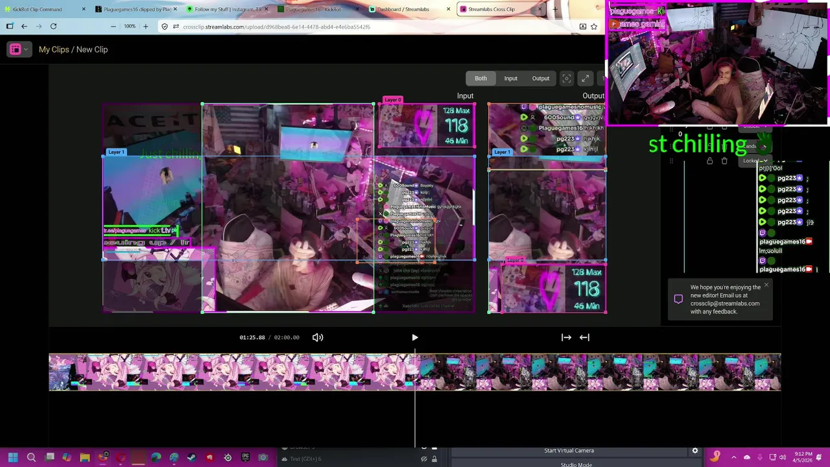This screenshot has height=467, width=830.
Task: Open volume control in system tray
Action: tap(783, 458)
